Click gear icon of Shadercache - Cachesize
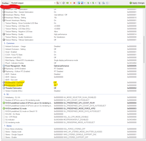 pyautogui.click(x=4, y=83)
